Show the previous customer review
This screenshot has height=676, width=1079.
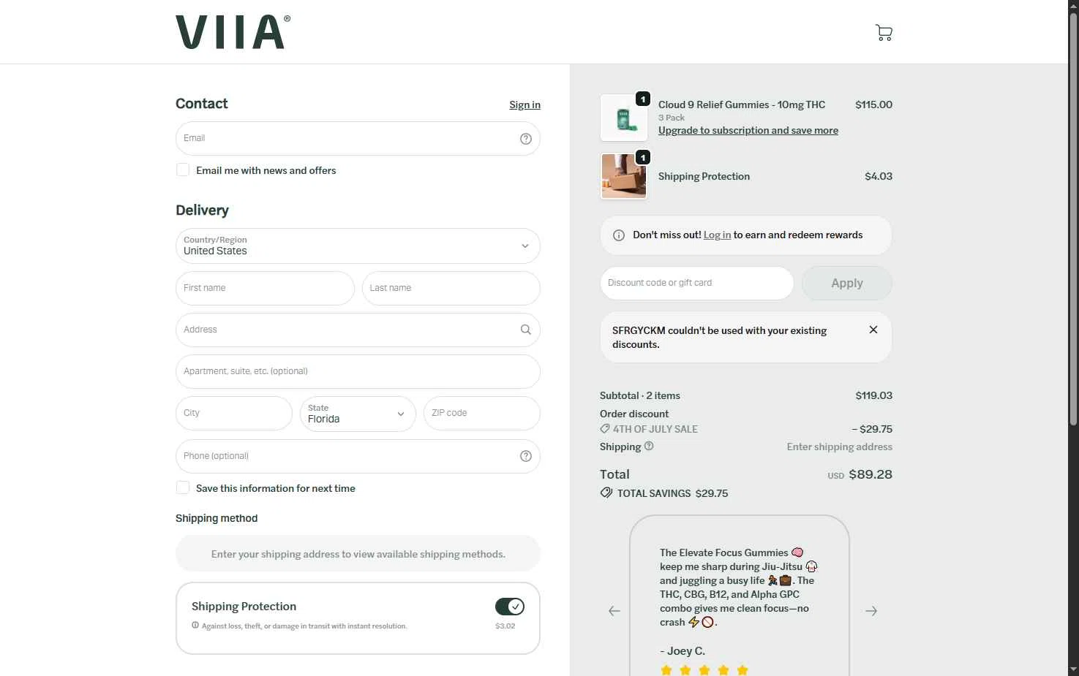[614, 611]
